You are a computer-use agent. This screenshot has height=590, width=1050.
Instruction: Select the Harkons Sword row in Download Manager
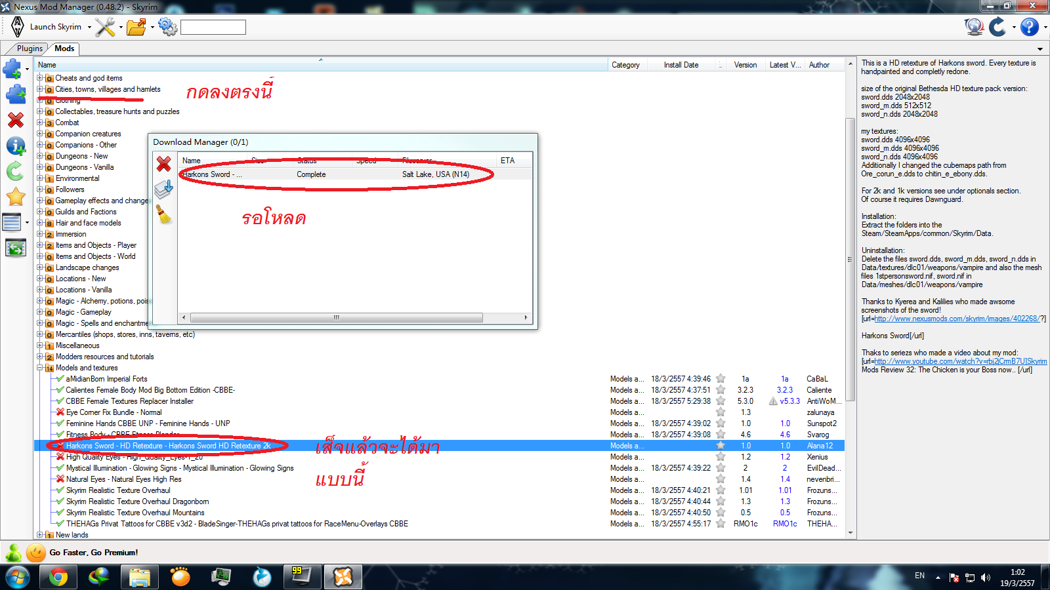click(355, 174)
